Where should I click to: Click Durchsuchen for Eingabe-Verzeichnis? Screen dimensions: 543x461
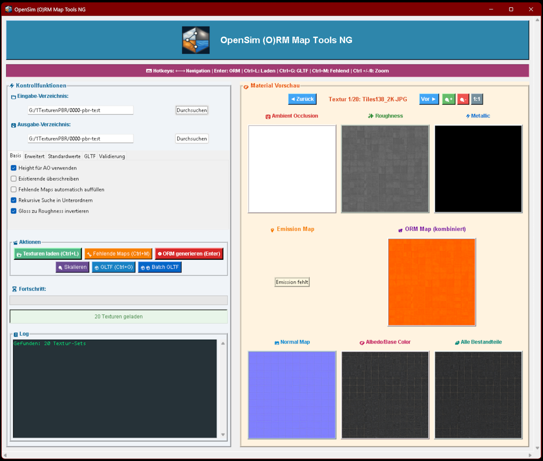click(192, 110)
